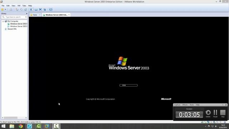This screenshot has width=229, height=129.
Task: Stop the screen recording
Action: coord(223,114)
